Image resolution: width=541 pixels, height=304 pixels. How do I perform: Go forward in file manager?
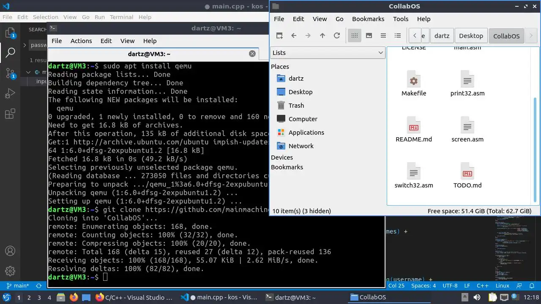click(308, 35)
